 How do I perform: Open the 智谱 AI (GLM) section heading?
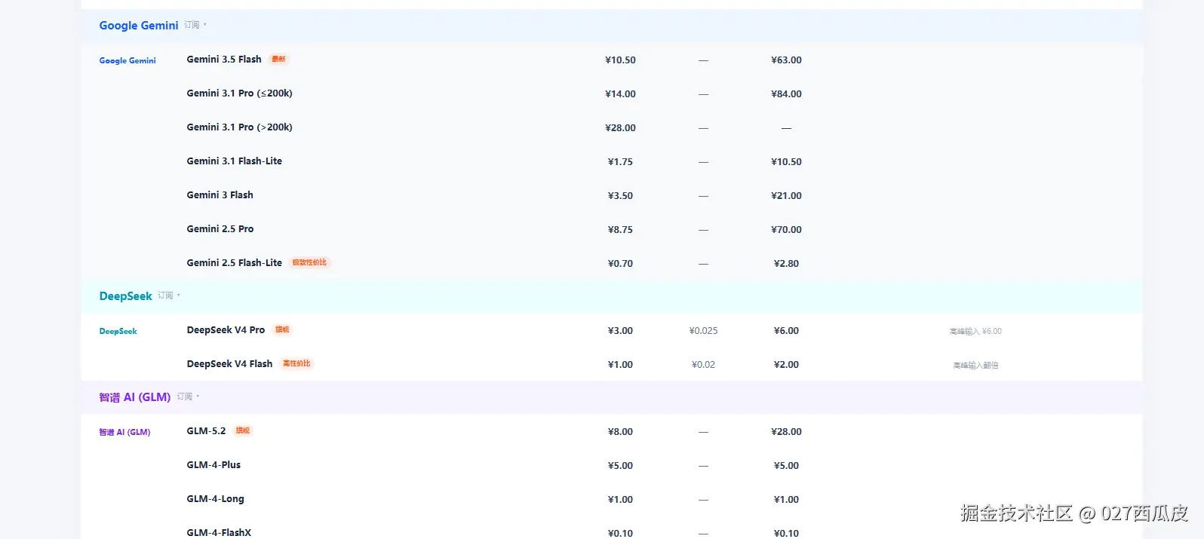pos(135,397)
